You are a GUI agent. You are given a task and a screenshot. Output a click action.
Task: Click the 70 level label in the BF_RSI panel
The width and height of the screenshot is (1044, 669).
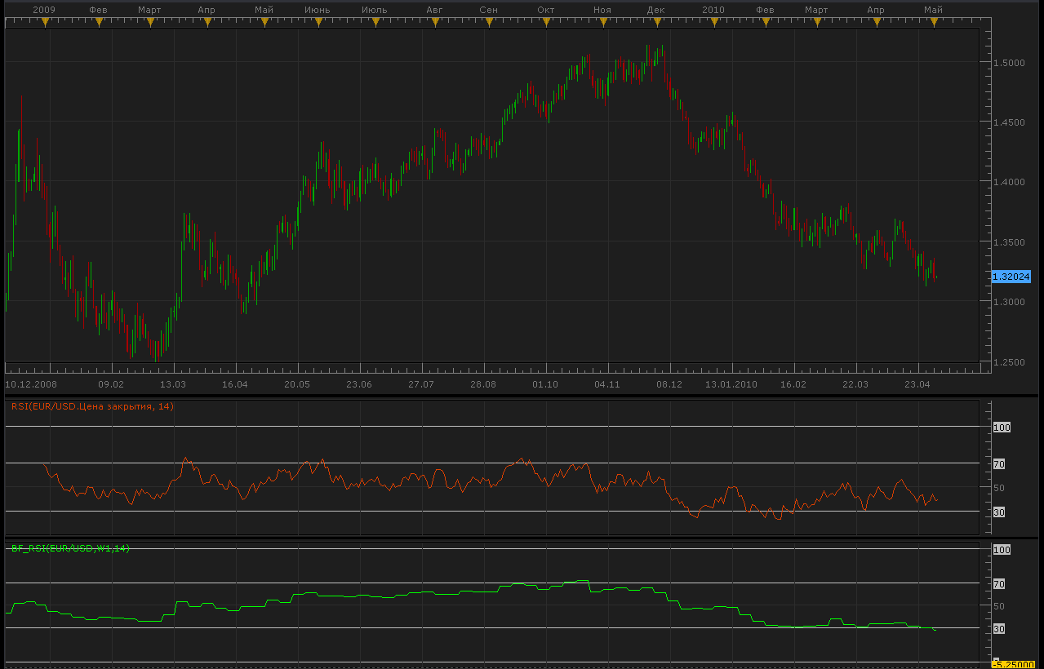(x=999, y=584)
